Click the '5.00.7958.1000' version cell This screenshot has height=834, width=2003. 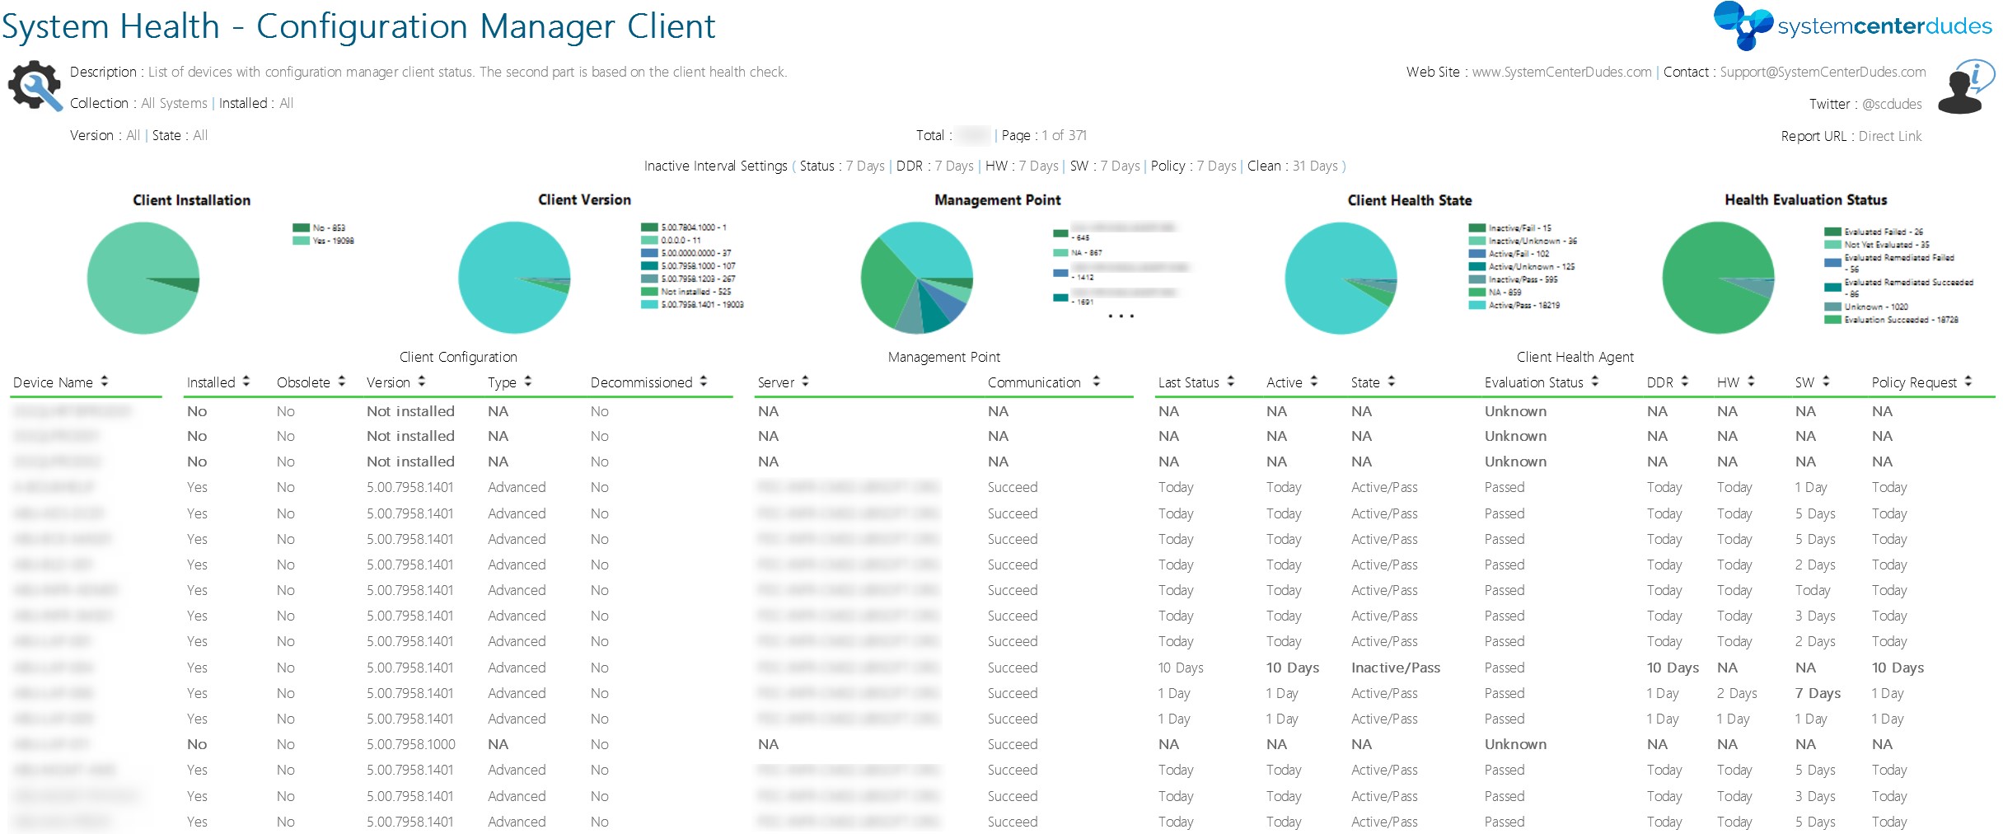pyautogui.click(x=410, y=744)
